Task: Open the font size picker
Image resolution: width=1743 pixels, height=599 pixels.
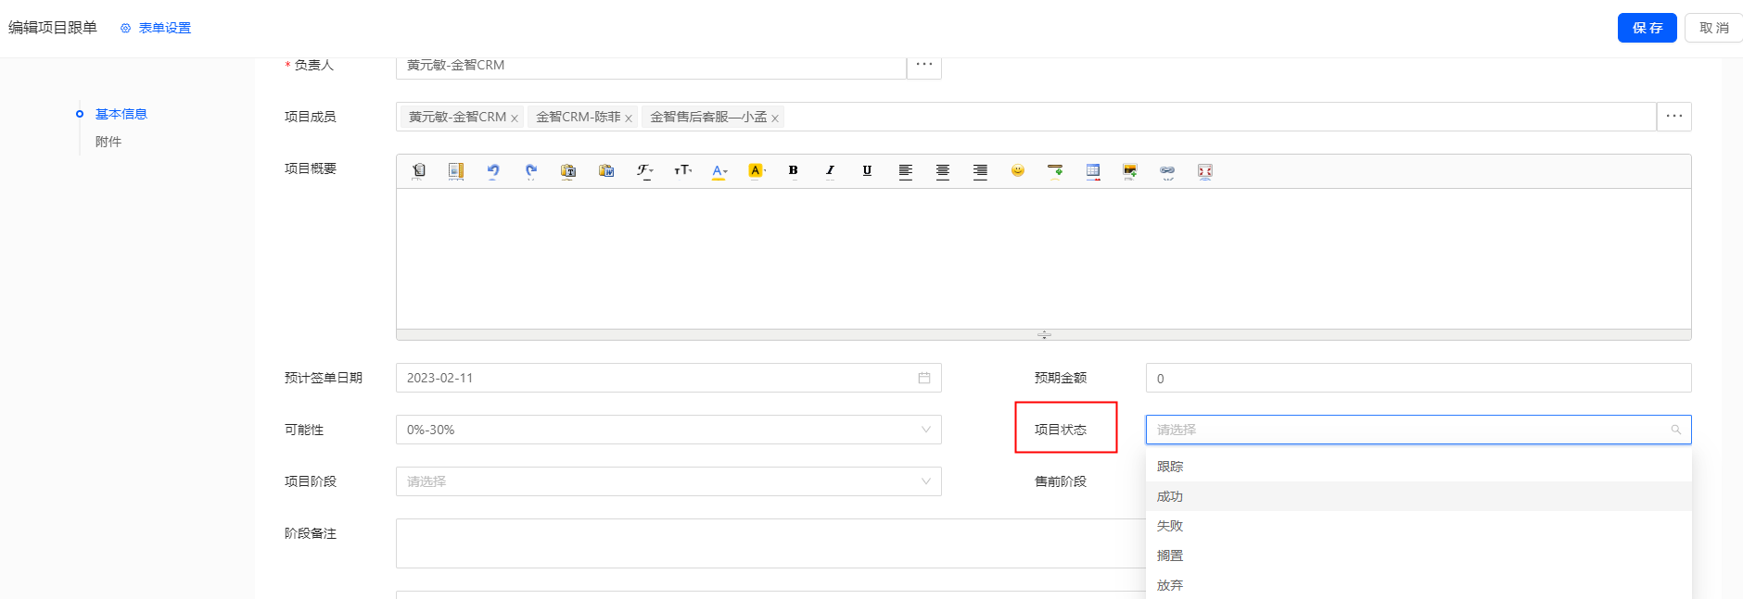Action: (x=682, y=170)
